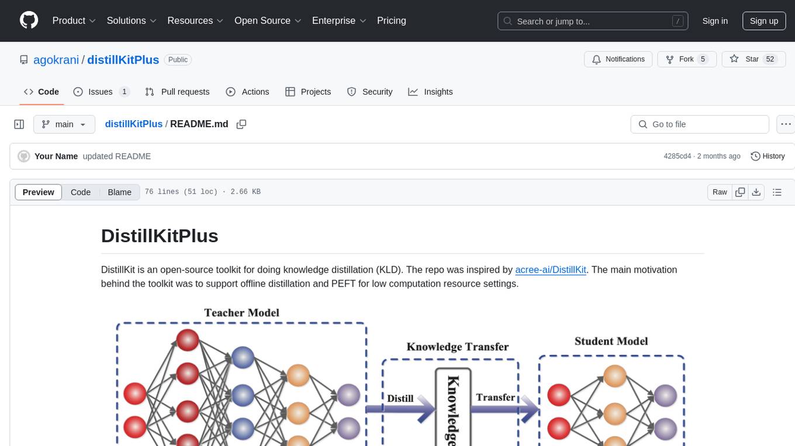Open the Pricing page
Viewport: 795px width, 446px height.
(x=392, y=20)
